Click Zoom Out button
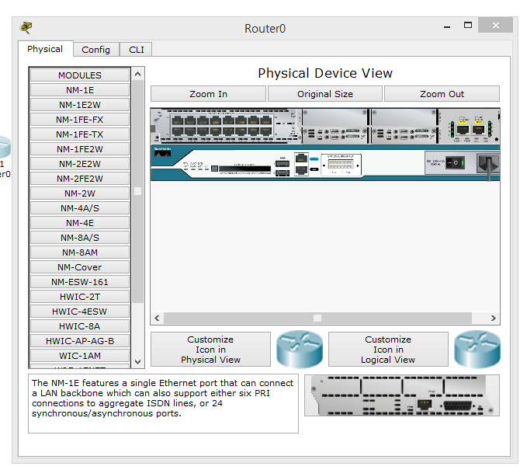Image resolution: width=520 pixels, height=470 pixels. coord(442,94)
